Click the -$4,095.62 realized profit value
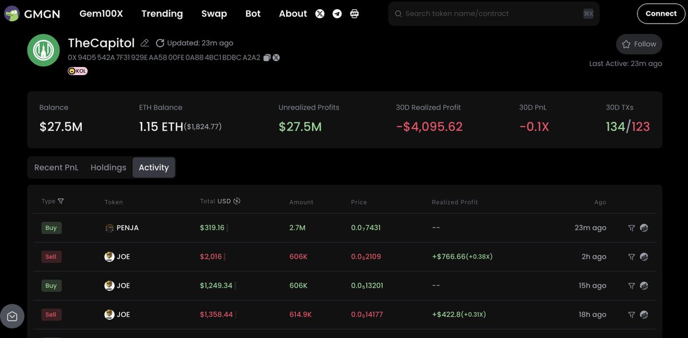688x338 pixels. 429,127
